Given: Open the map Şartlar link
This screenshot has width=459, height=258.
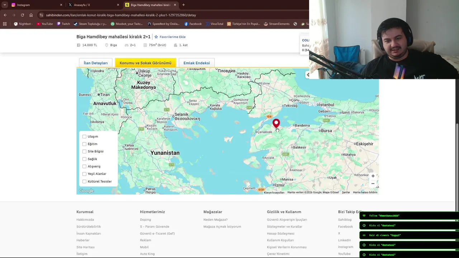Looking at the screenshot, I should [x=346, y=192].
